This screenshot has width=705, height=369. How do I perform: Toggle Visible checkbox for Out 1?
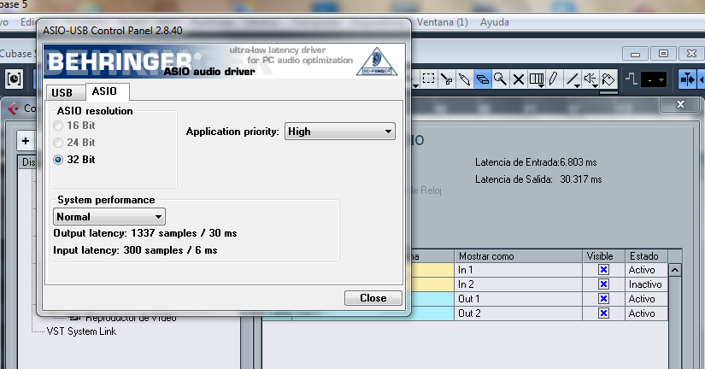pyautogui.click(x=603, y=298)
